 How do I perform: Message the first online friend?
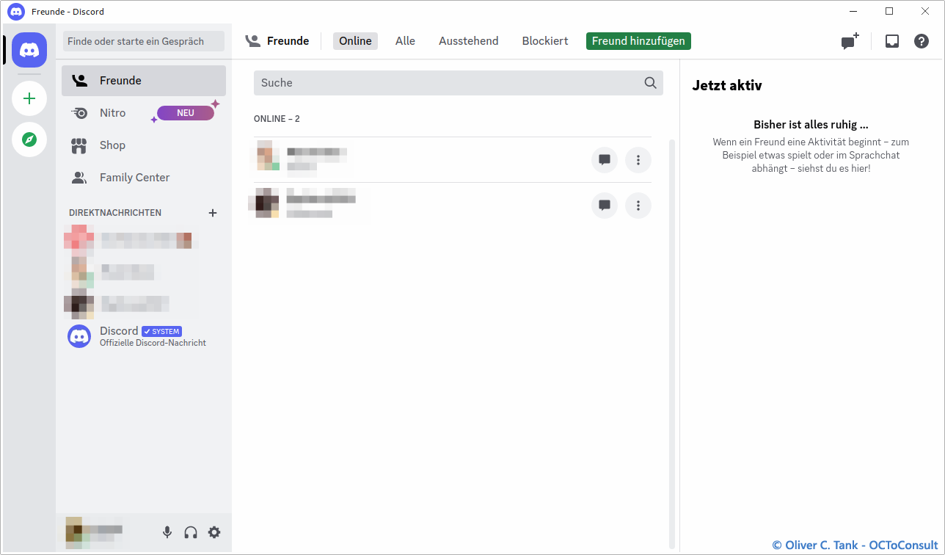point(605,160)
